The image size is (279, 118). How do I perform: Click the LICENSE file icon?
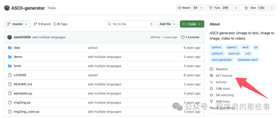coord(10,75)
